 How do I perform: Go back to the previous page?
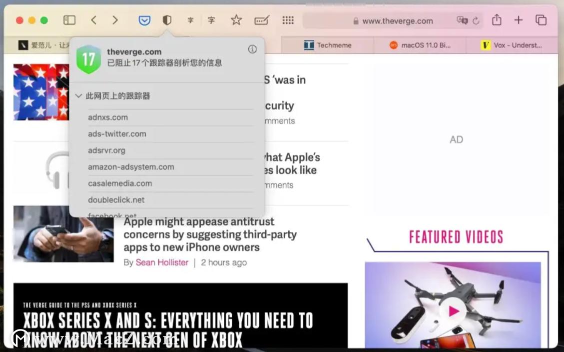click(x=94, y=20)
